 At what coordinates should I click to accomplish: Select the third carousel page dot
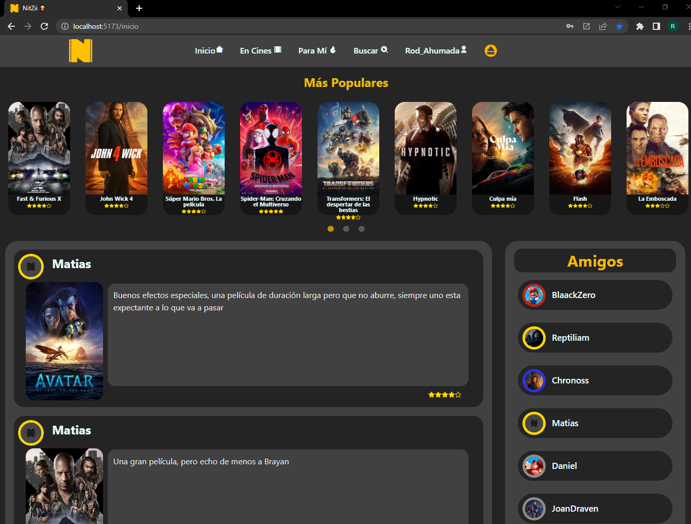coord(362,229)
